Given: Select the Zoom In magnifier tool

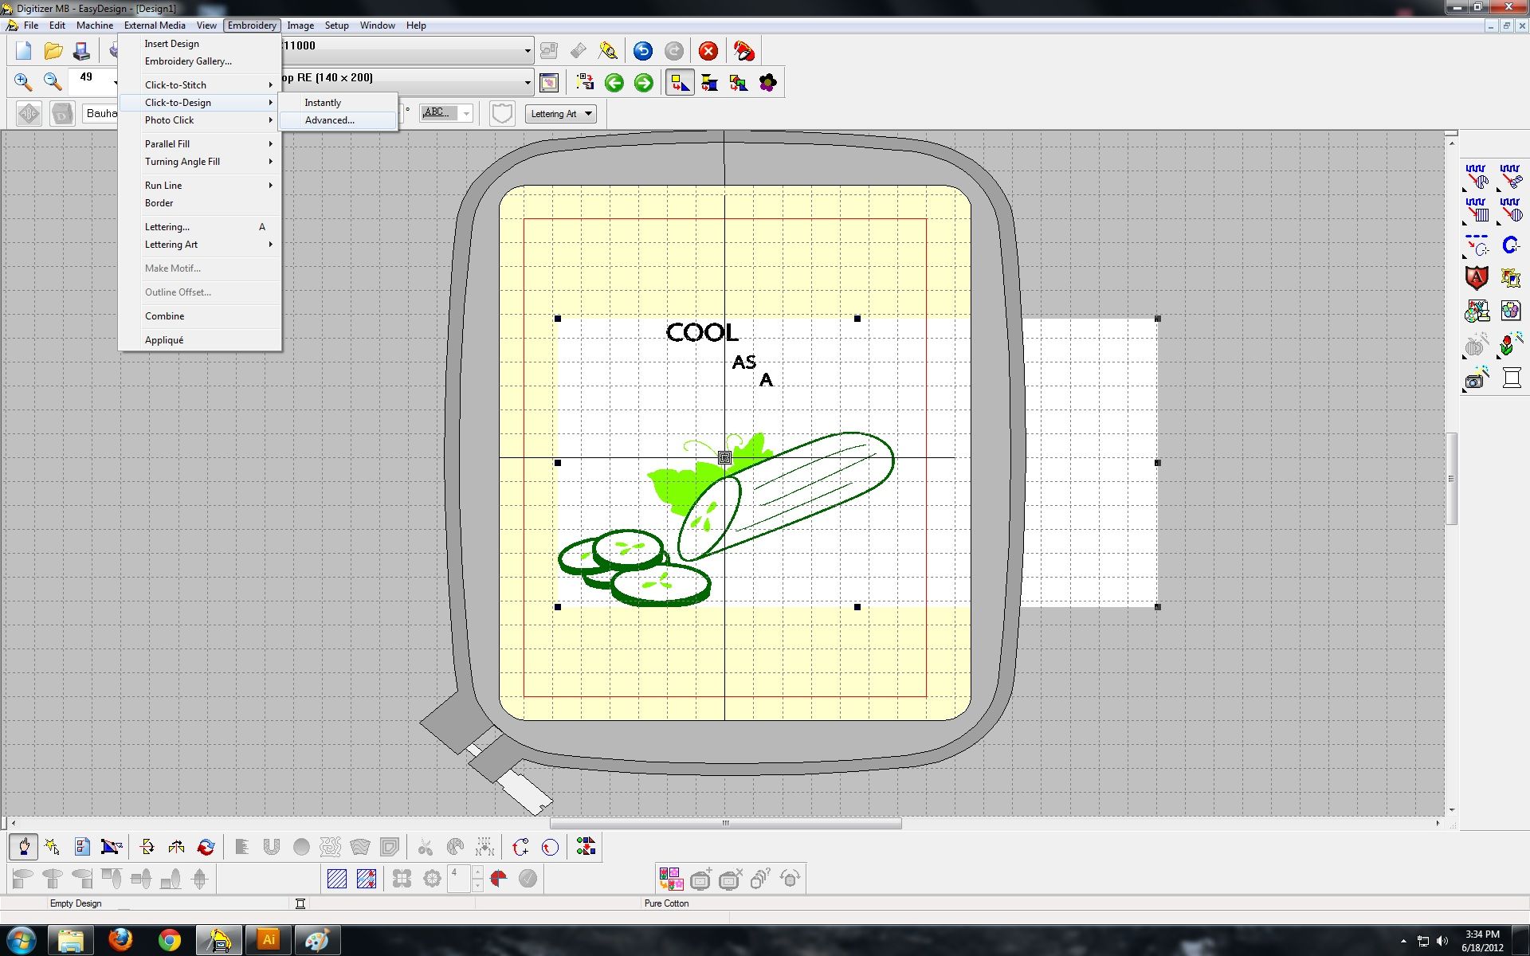Looking at the screenshot, I should (22, 82).
